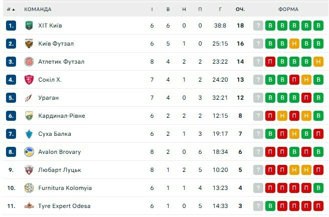
Task: Sort standings by КОМАНДА column header
Action: pos(38,9)
